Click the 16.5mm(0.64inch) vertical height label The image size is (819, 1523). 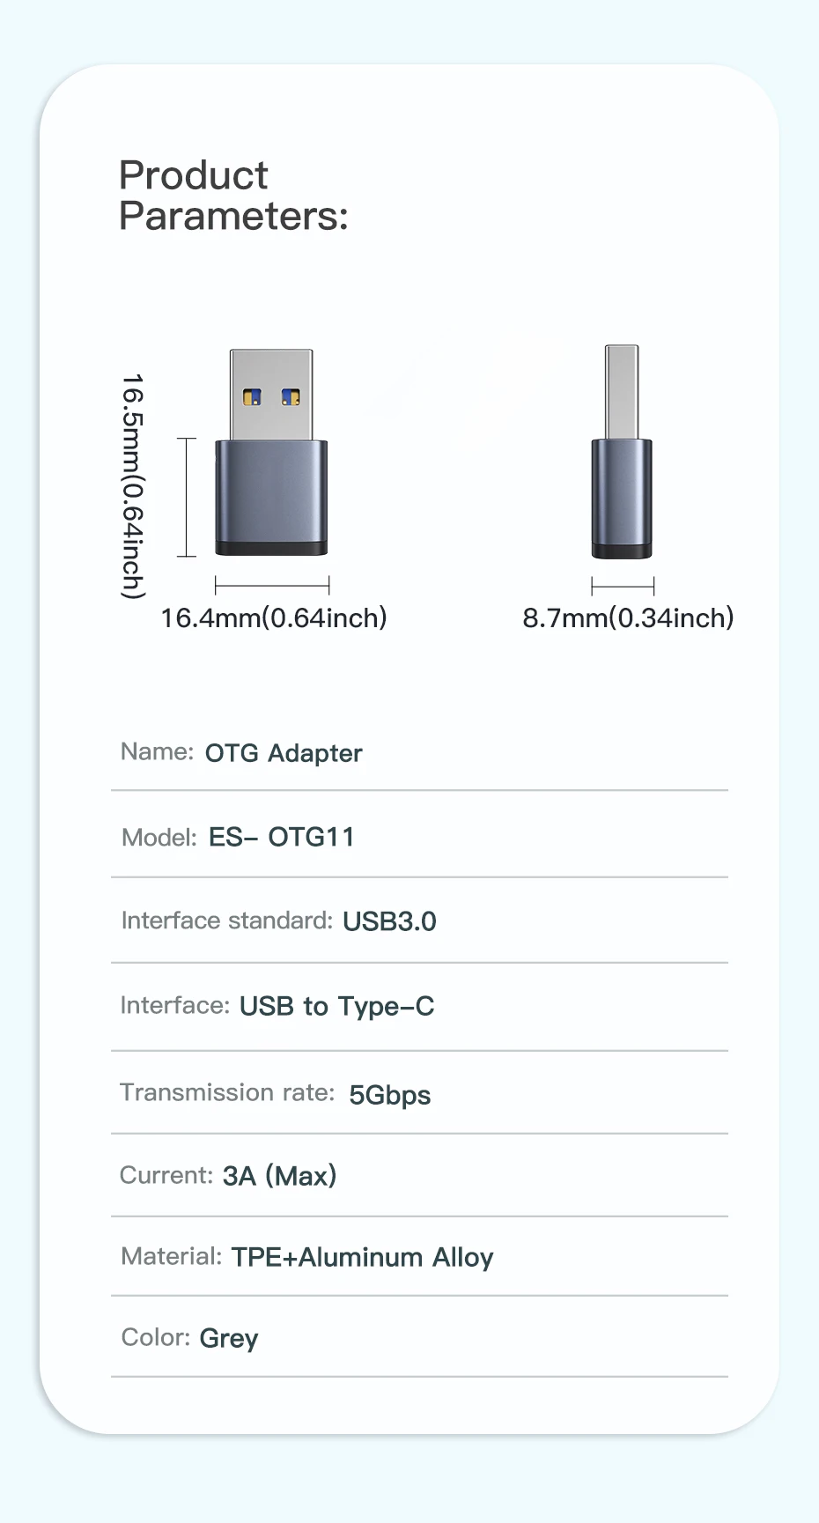132,486
